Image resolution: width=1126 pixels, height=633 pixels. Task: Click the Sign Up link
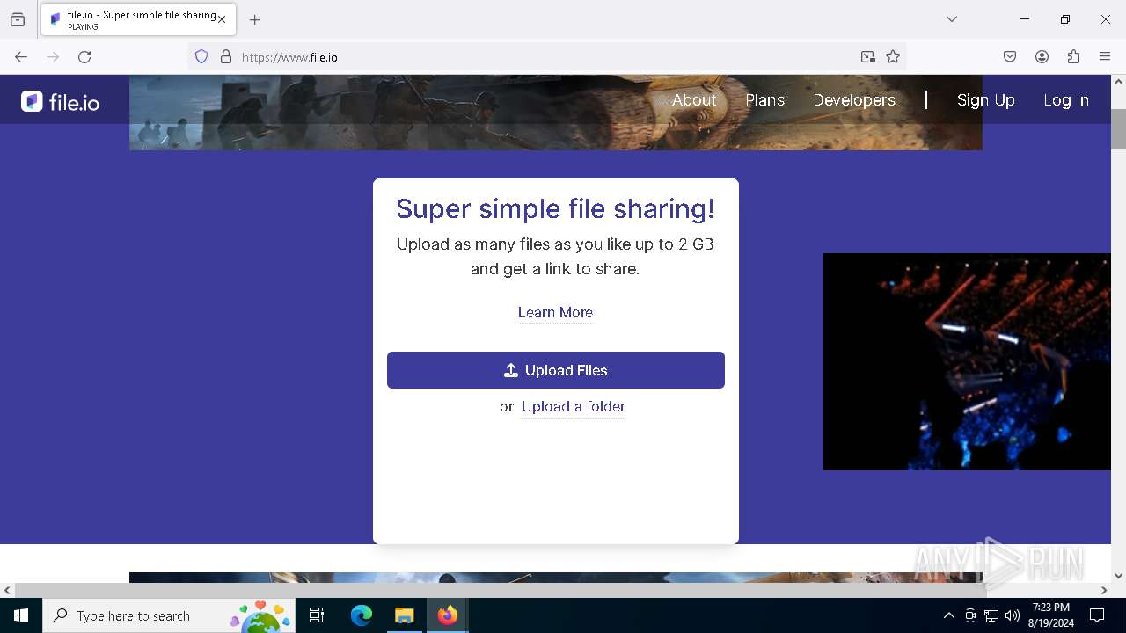(986, 100)
